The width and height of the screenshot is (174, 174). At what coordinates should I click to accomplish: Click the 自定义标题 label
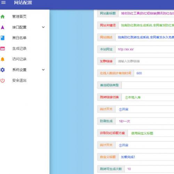[108, 157]
